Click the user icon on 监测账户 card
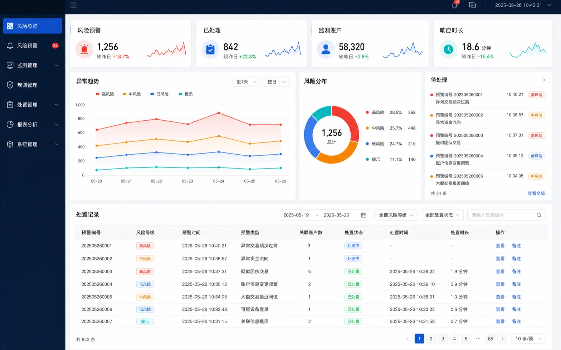561x350 pixels. pyautogui.click(x=326, y=49)
